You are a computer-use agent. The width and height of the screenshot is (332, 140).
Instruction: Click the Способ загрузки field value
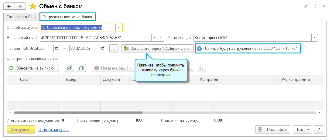[x=77, y=27]
